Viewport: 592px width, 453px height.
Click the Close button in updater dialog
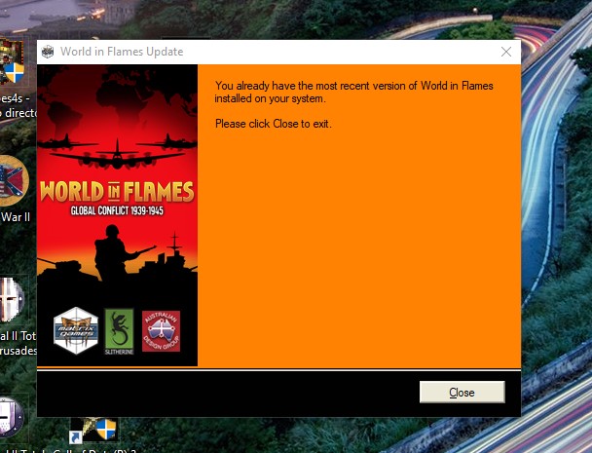point(462,393)
